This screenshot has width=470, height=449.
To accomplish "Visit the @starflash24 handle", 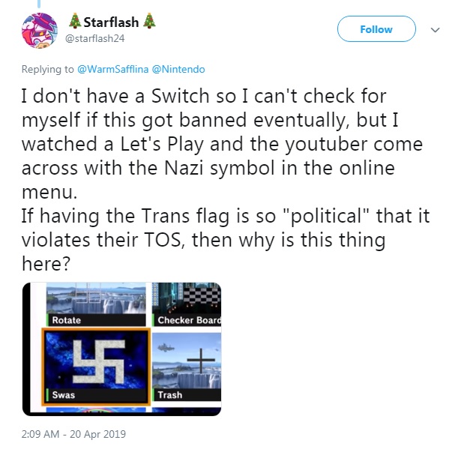I will point(94,38).
